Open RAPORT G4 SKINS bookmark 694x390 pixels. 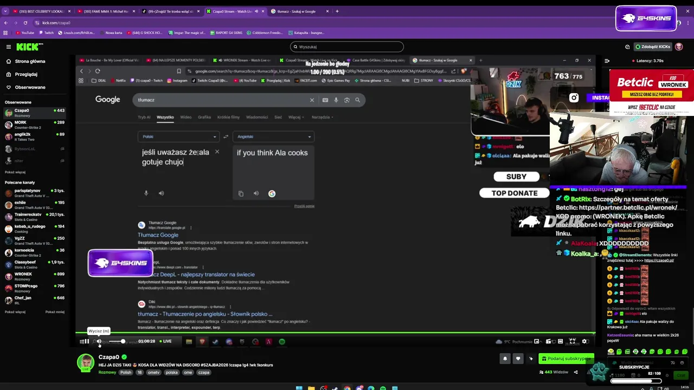(x=226, y=32)
